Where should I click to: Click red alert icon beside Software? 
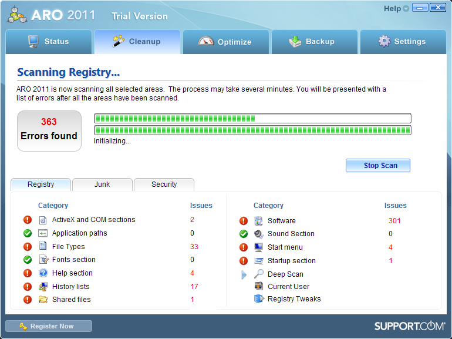(244, 221)
